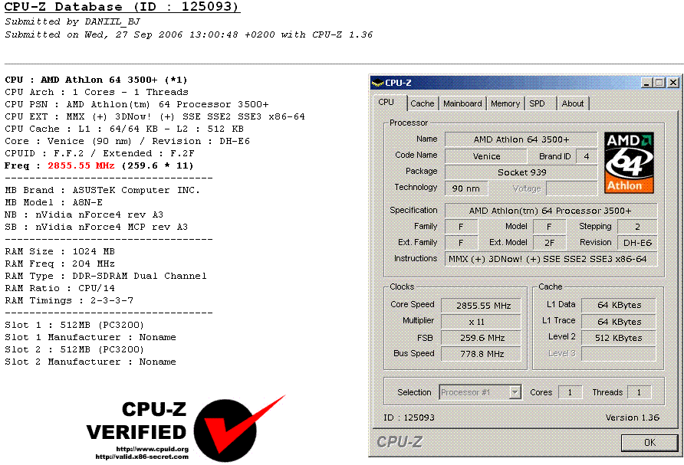Click the red '2855.55 MHz' frequency text
684x465 pixels.
81,165
